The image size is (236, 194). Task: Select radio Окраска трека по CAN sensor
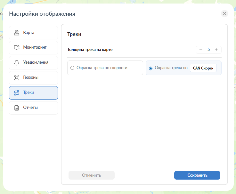pyautogui.click(x=151, y=68)
